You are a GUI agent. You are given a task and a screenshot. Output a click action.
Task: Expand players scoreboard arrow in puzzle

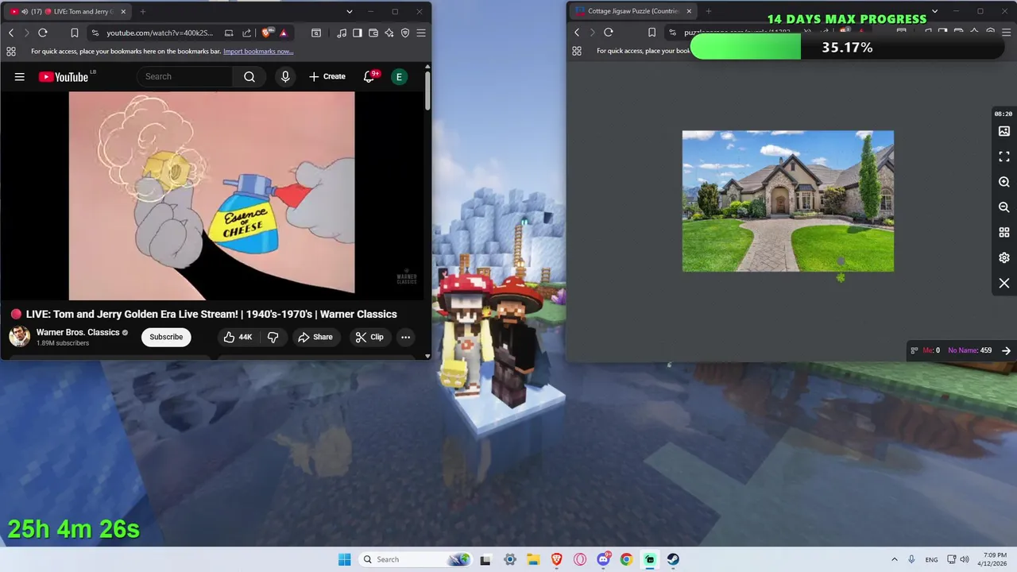click(1006, 350)
